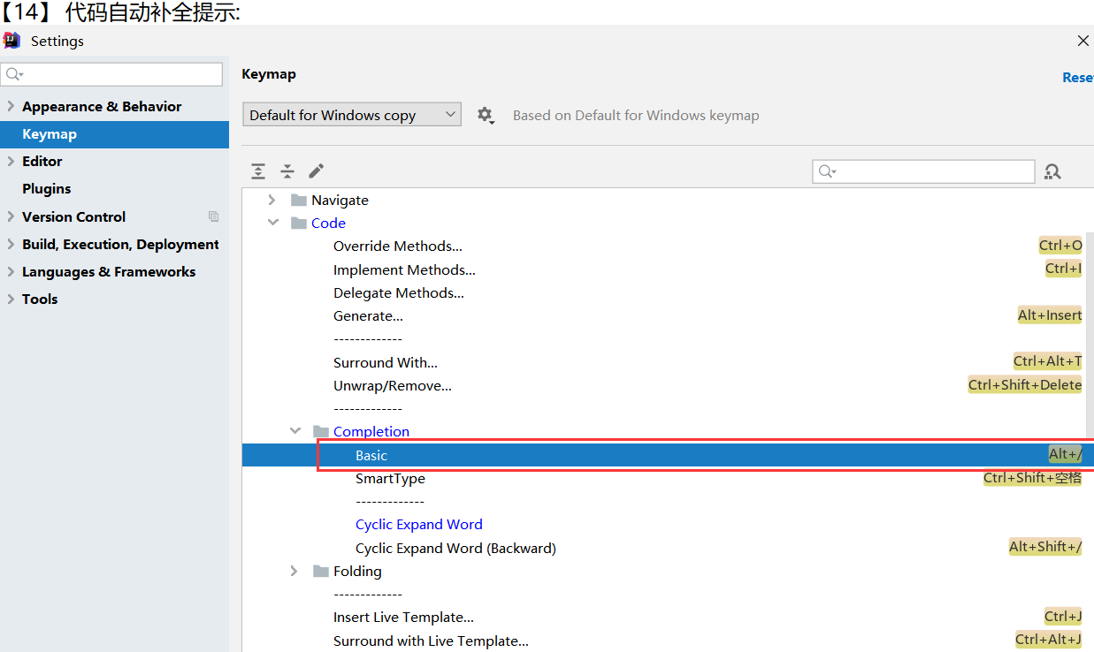Open the 'Default for Windows copy' keymap dropdown

tap(352, 115)
